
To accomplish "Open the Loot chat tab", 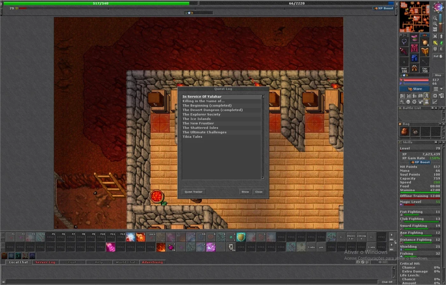I will pyautogui.click(x=72, y=262).
